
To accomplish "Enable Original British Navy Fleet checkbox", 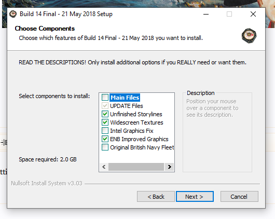I will 105,147.
